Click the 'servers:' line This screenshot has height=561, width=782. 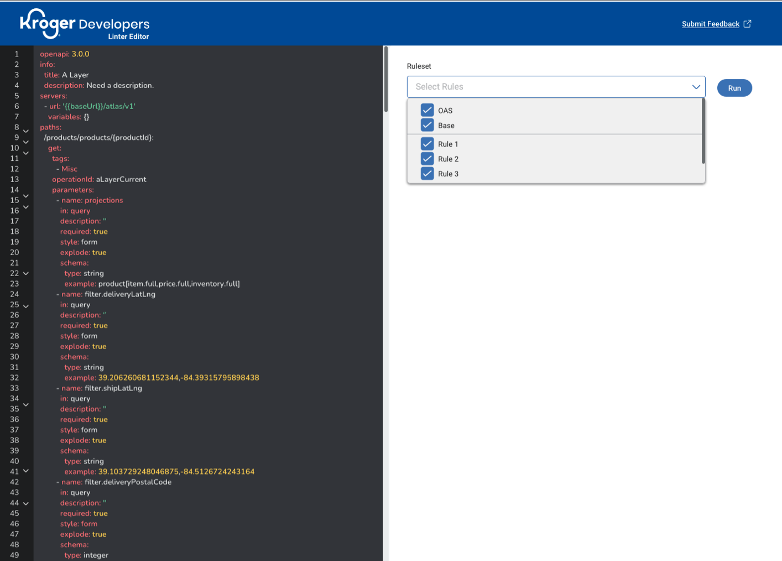[x=54, y=96]
